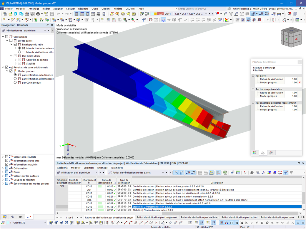Image resolution: width=306 pixels, height=229 pixels.
Task: Open the Résultats menu
Action: [83, 9]
